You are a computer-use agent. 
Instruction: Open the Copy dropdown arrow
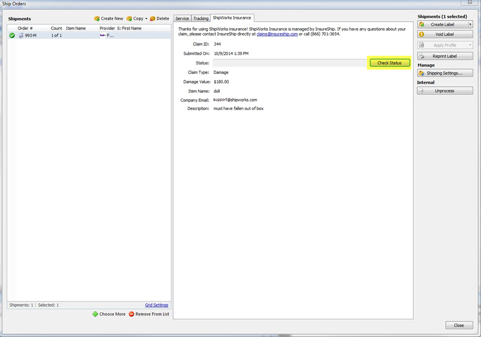(146, 19)
